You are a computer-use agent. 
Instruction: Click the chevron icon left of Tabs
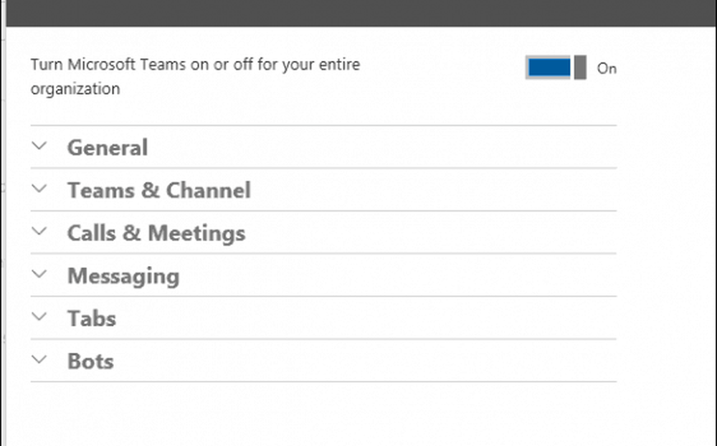tap(40, 317)
